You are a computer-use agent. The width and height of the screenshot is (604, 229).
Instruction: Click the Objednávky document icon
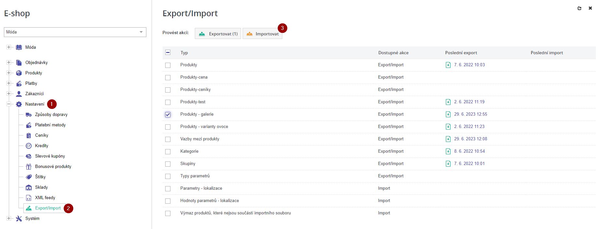[19, 63]
